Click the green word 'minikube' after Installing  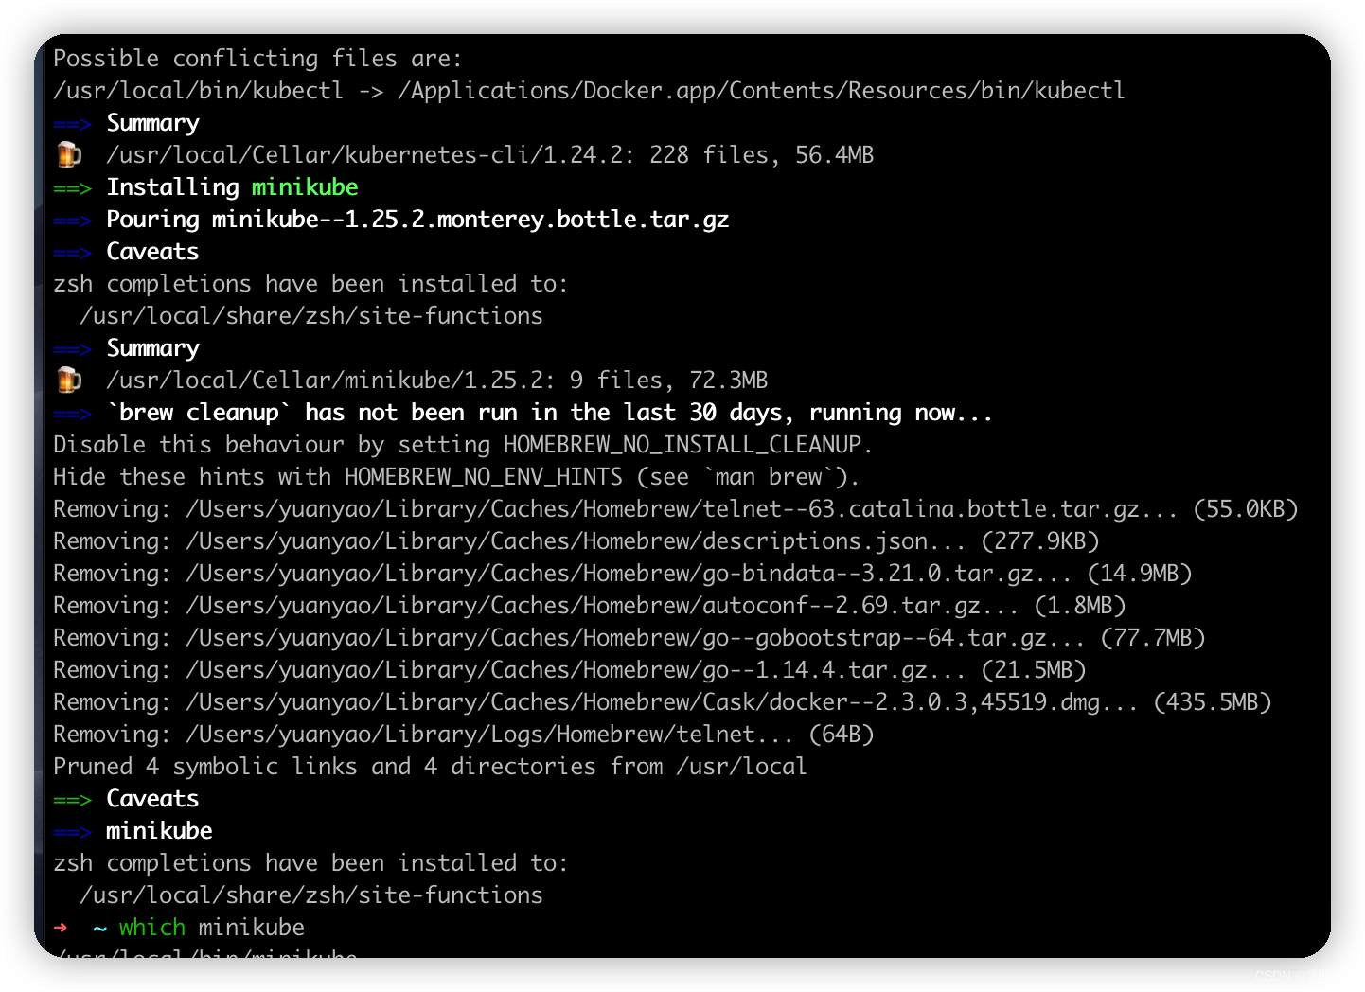click(305, 187)
